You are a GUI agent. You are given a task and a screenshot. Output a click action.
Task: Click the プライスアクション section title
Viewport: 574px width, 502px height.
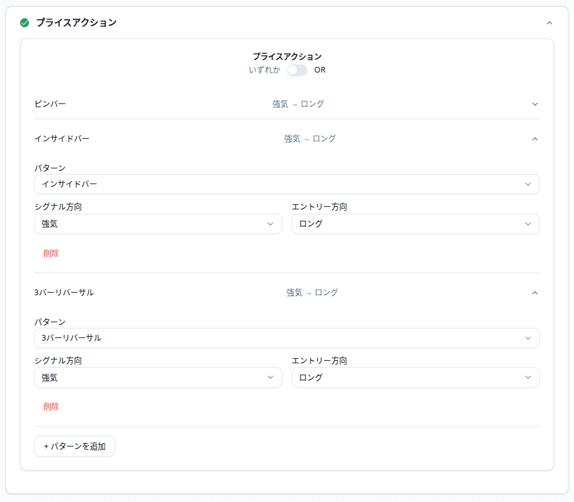click(76, 23)
